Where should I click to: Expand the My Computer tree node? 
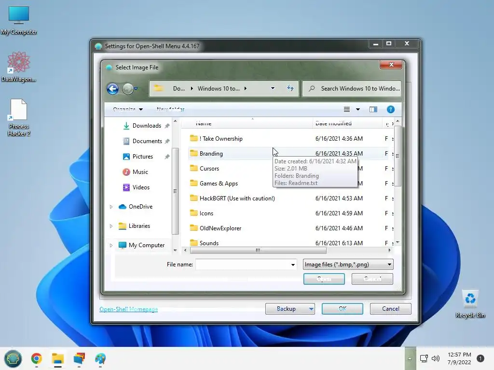[x=111, y=245]
